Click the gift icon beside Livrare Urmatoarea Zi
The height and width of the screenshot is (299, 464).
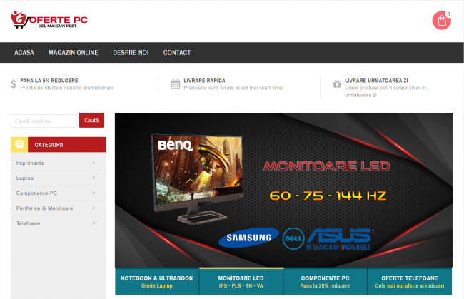337,84
